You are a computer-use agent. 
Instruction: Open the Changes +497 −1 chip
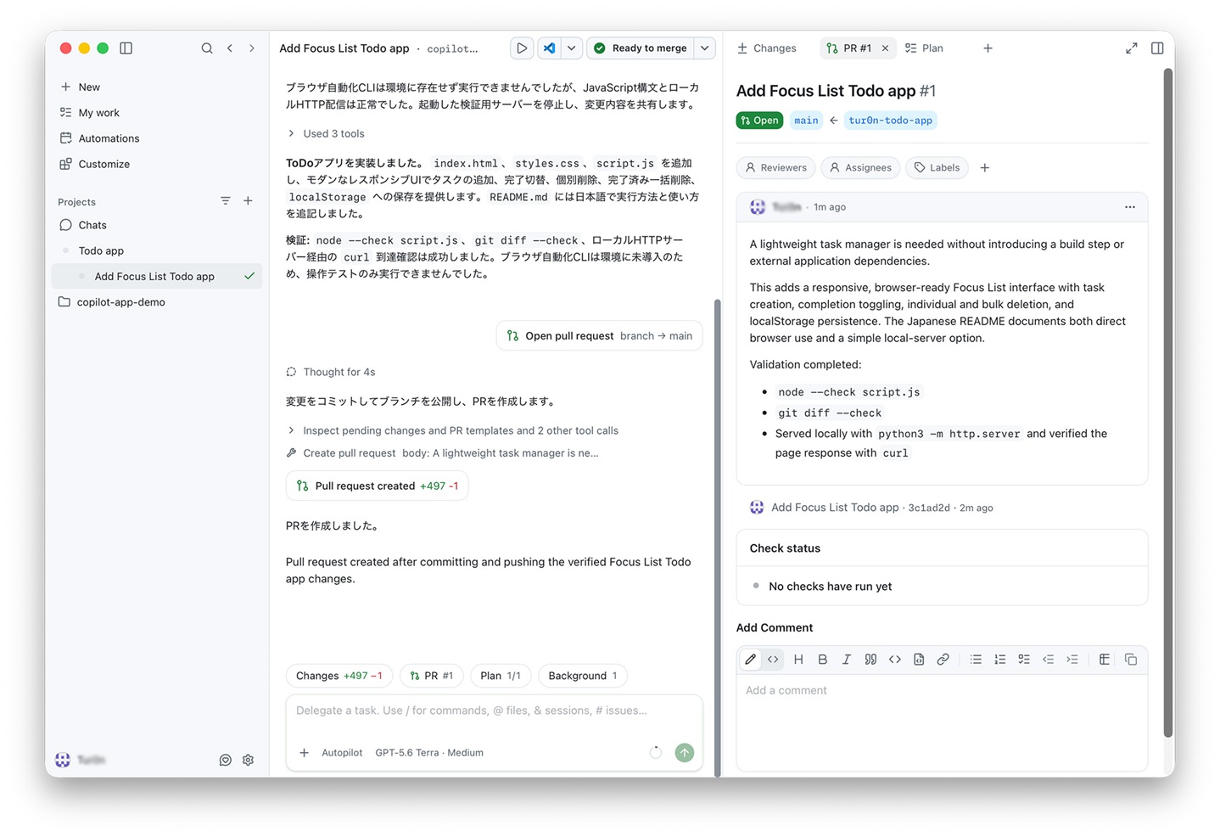(x=339, y=676)
